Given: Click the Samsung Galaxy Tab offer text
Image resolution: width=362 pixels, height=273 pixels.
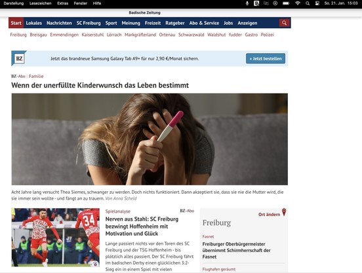Looking at the screenshot, I should [x=125, y=59].
